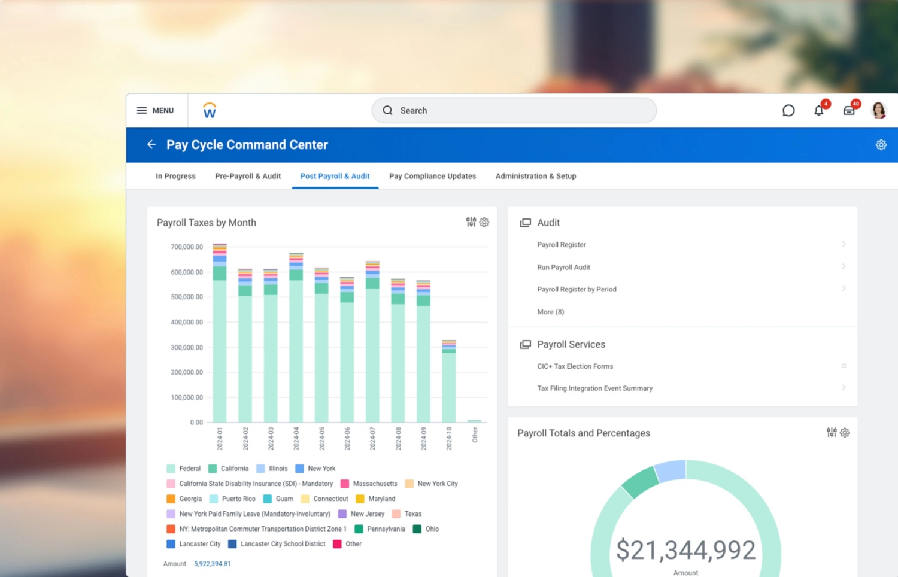This screenshot has width=898, height=577.
Task: Open CIC+ Tax Election Forms
Action: 575,366
